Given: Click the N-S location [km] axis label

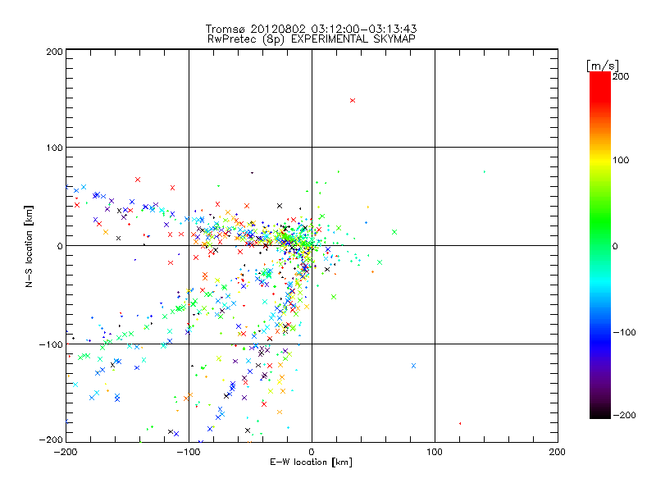Looking at the screenshot, I should (30, 245).
